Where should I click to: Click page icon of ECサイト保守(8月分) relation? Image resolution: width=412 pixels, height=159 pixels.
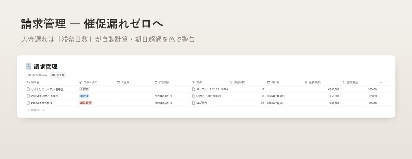point(194,96)
